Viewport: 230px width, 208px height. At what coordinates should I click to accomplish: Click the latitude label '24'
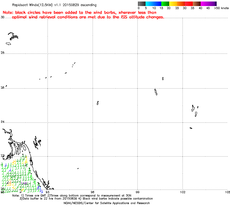[x=2, y=122]
